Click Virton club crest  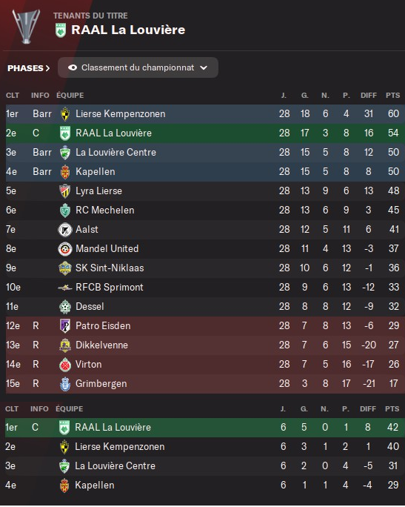(65, 365)
